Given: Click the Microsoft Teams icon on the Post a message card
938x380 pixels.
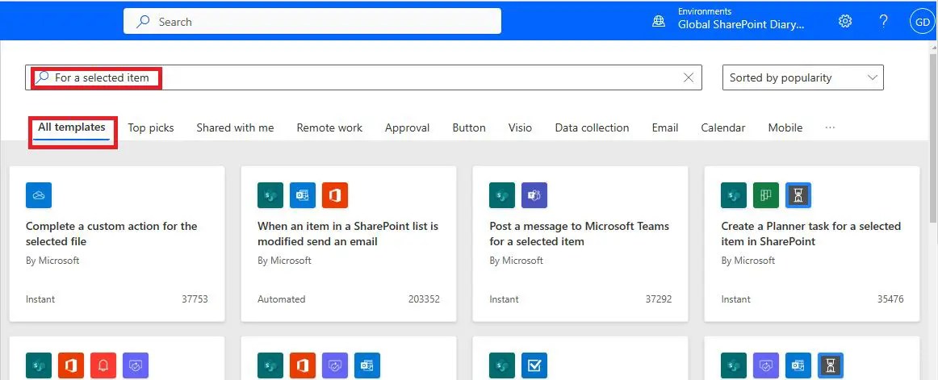Looking at the screenshot, I should pos(534,195).
